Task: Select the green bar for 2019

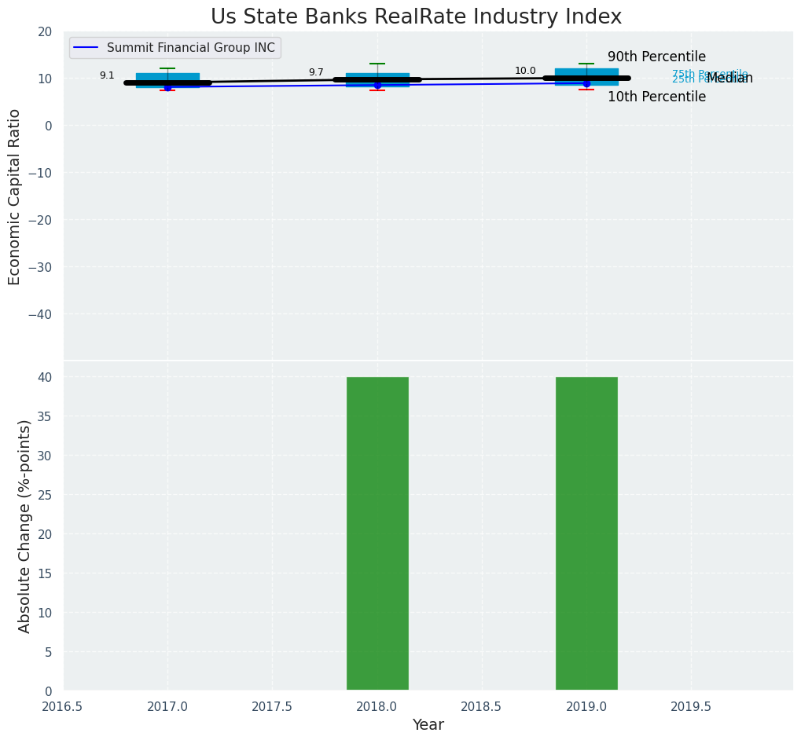Action: [x=586, y=533]
